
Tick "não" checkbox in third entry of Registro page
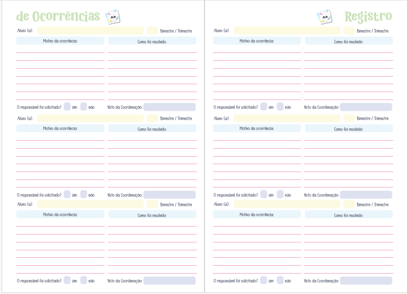(x=280, y=280)
